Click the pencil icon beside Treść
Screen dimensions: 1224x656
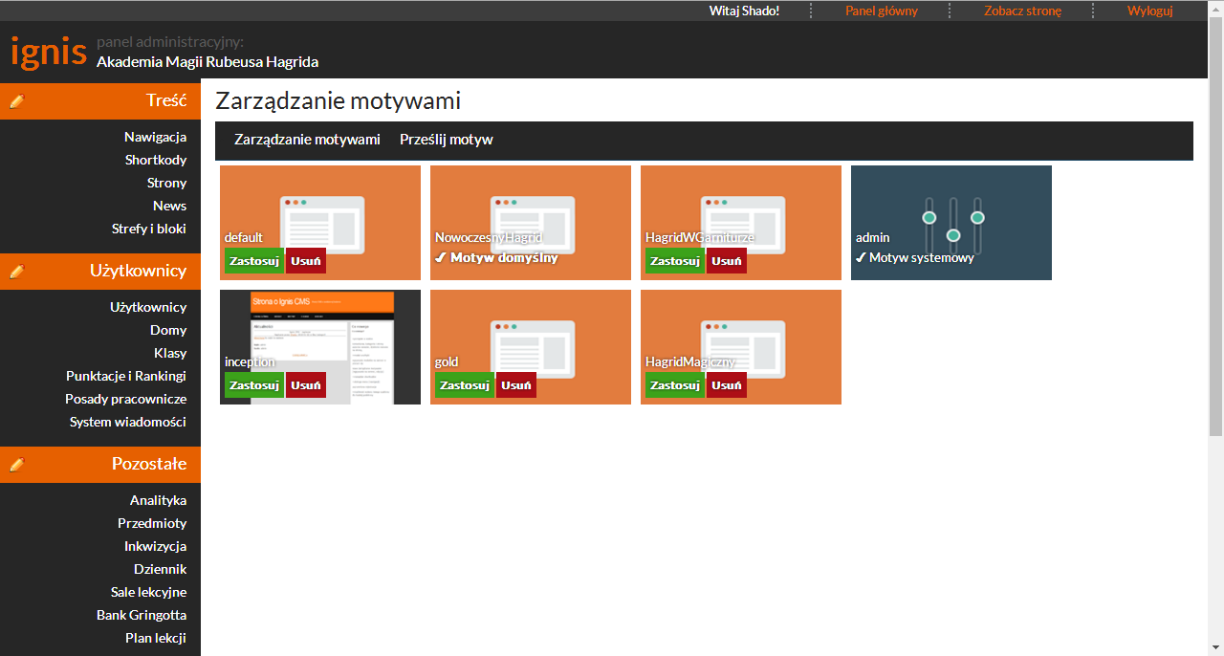(16, 100)
